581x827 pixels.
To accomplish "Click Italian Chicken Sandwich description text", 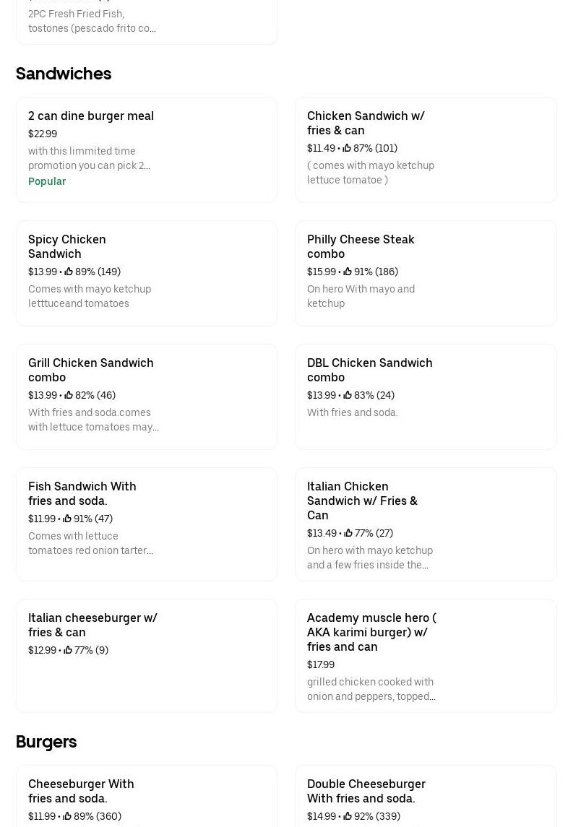I will coord(370,558).
